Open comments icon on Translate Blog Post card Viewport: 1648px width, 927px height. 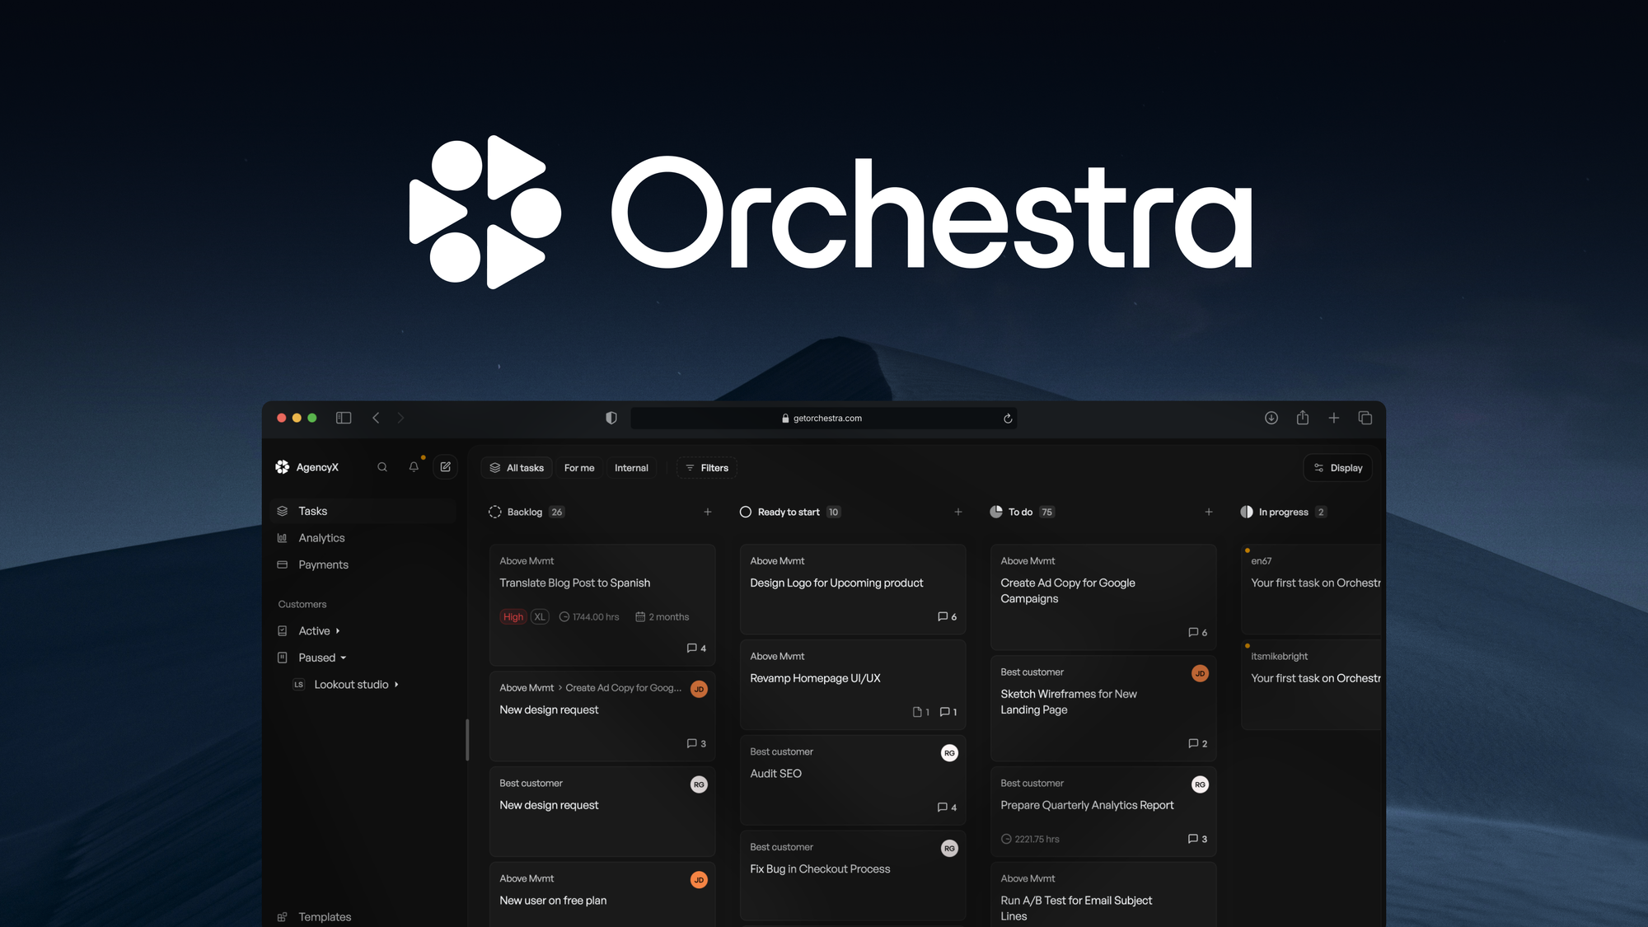click(693, 648)
